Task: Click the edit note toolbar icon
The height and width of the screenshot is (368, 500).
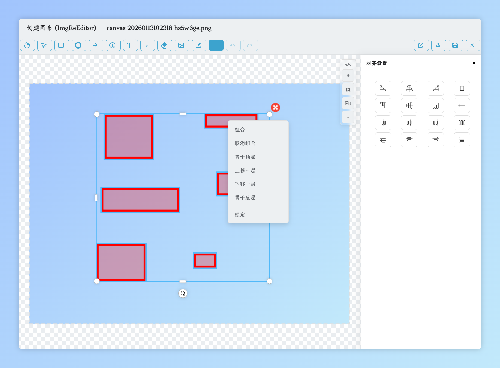Action: [x=199, y=45]
